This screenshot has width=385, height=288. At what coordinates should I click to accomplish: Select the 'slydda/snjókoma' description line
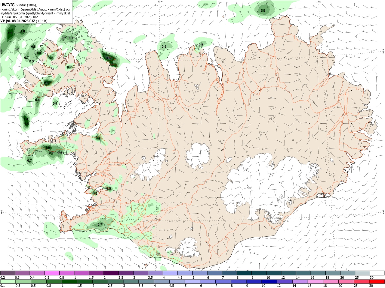click(x=36, y=13)
